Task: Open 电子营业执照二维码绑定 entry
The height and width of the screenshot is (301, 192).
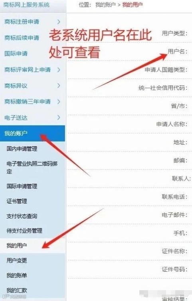Action: (32, 168)
